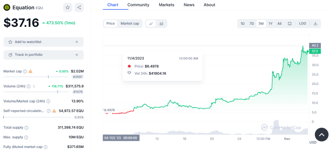Open the Community tab
Viewport: 330px width, 152px height.
[138, 5]
